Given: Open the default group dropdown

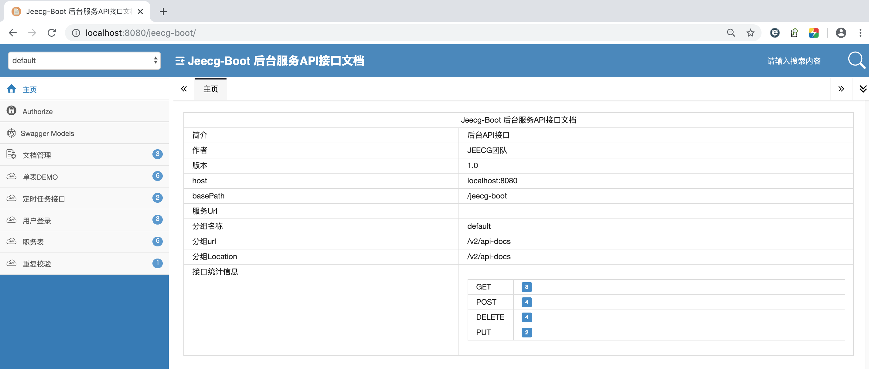Looking at the screenshot, I should [x=84, y=60].
